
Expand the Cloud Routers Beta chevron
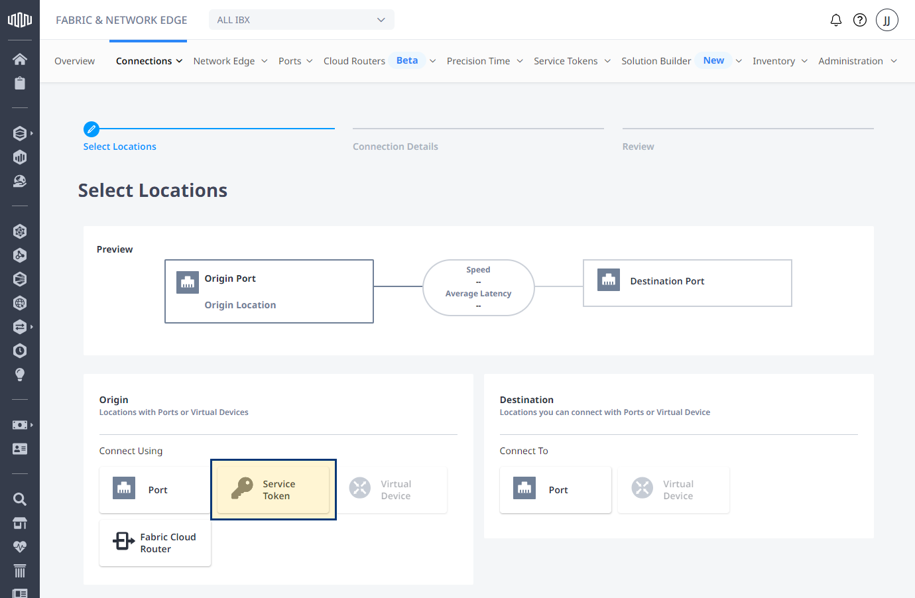(x=433, y=61)
